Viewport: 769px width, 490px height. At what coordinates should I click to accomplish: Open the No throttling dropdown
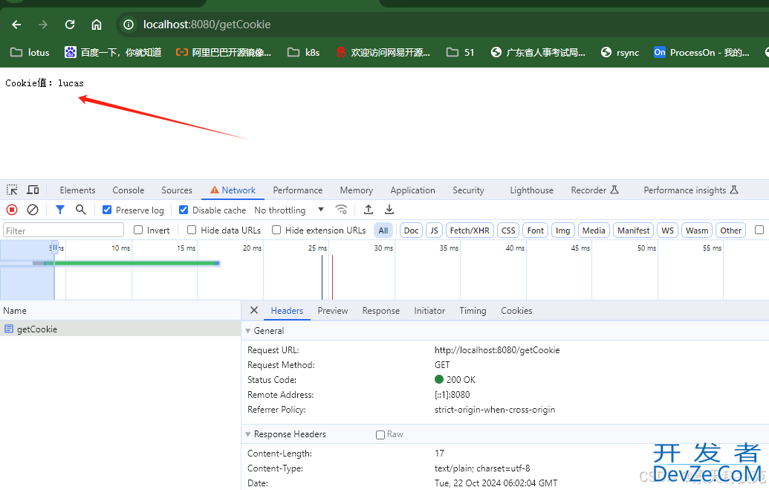point(289,210)
